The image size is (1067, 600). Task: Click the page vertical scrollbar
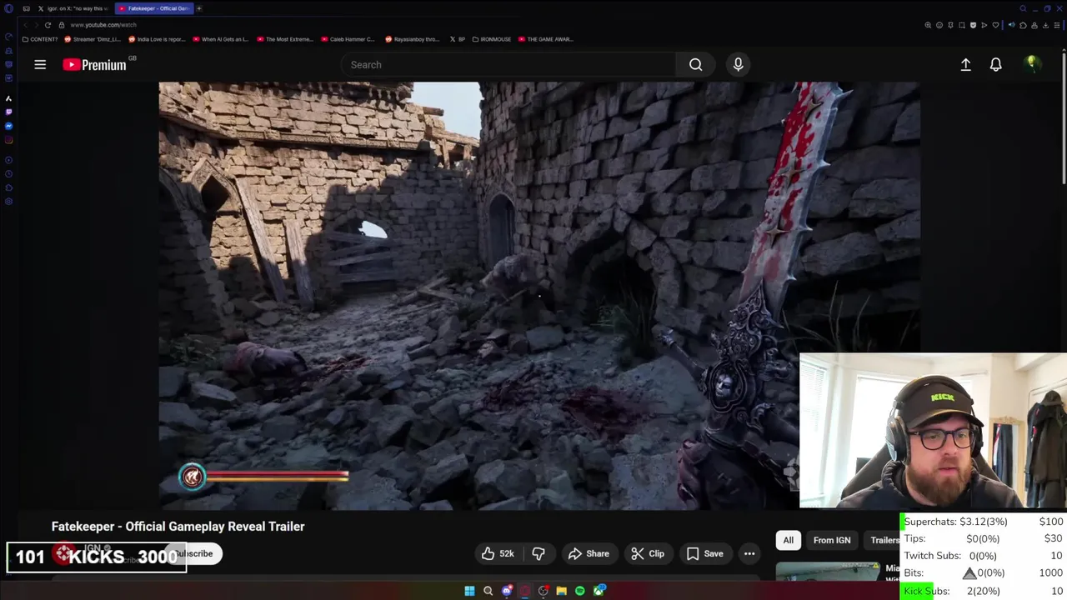[1064, 117]
